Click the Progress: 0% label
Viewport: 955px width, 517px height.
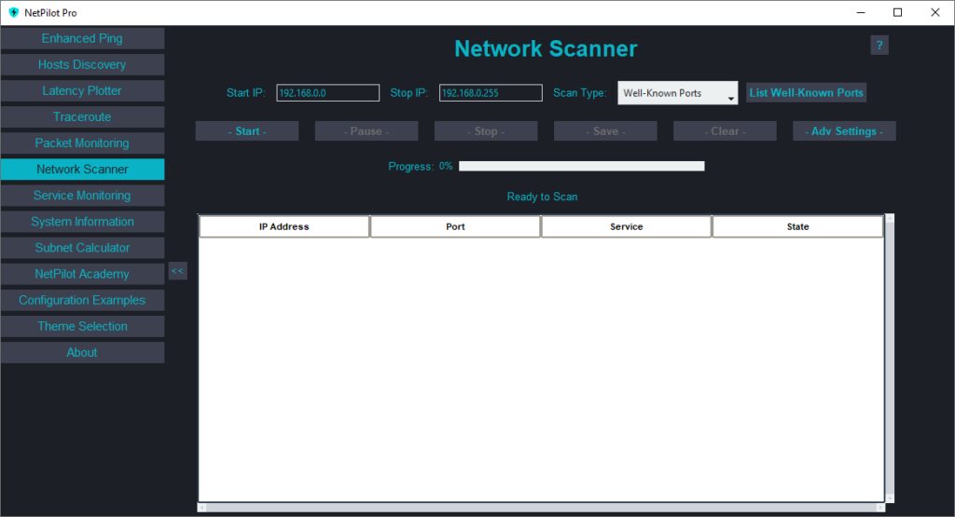[x=421, y=166]
